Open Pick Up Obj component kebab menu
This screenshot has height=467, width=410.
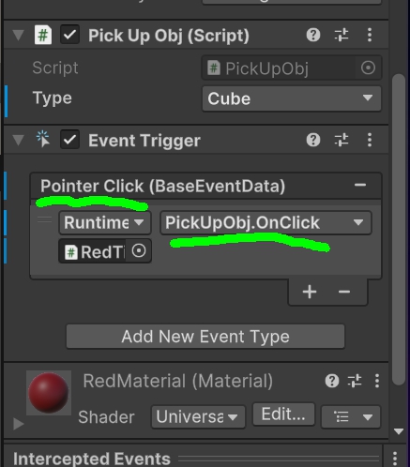(x=370, y=35)
